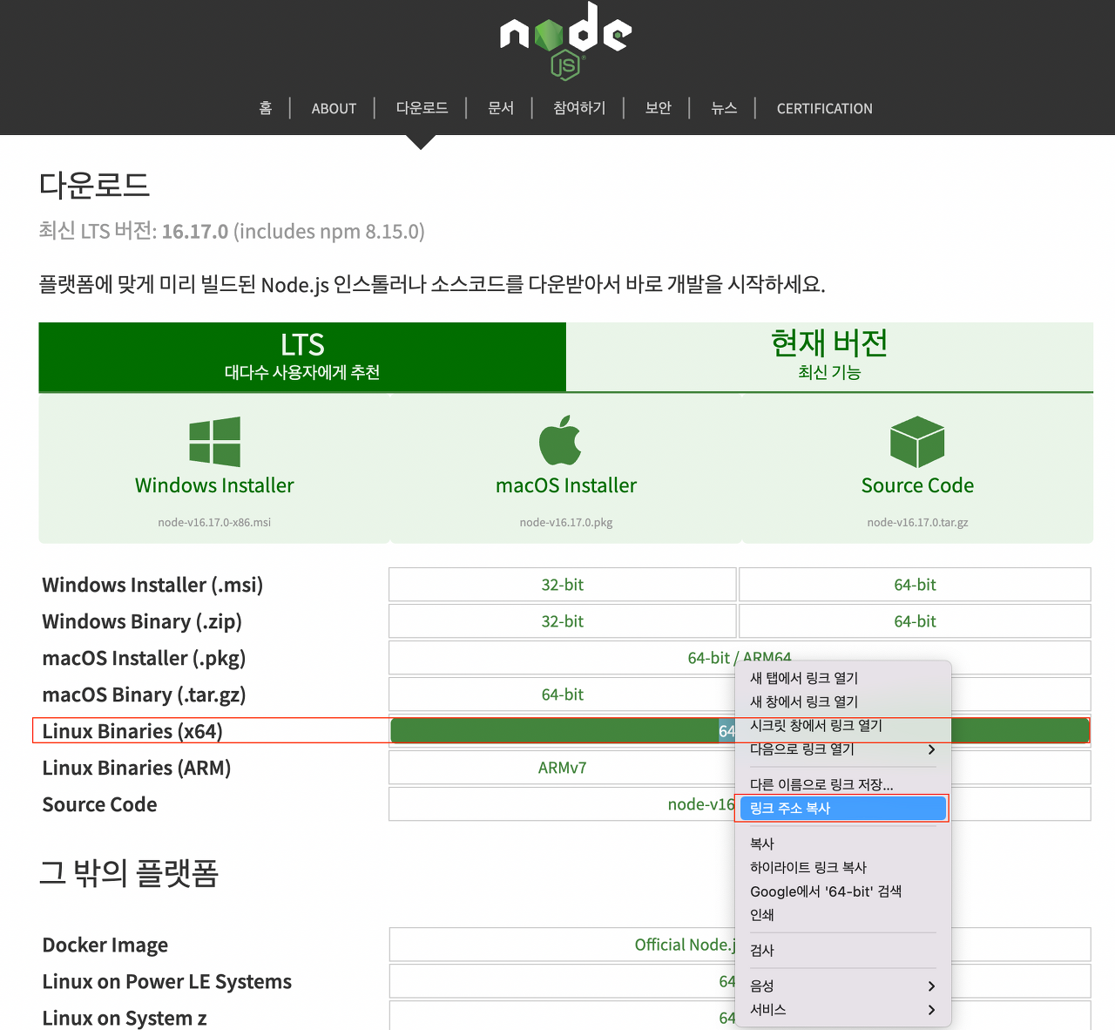Viewport: 1115px width, 1030px height.
Task: Download 32-bit Windows Installer (.msi)
Action: (563, 585)
